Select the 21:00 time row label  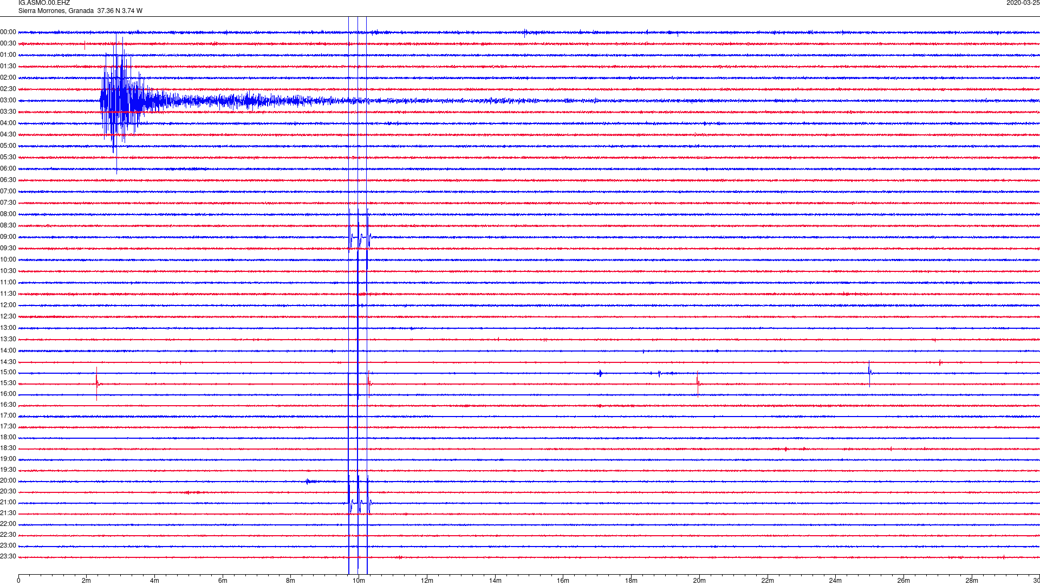click(8, 503)
